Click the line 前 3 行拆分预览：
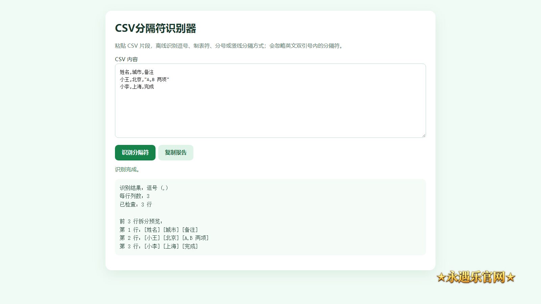 point(141,221)
